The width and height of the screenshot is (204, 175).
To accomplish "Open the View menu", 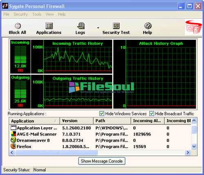I will click(x=50, y=14).
